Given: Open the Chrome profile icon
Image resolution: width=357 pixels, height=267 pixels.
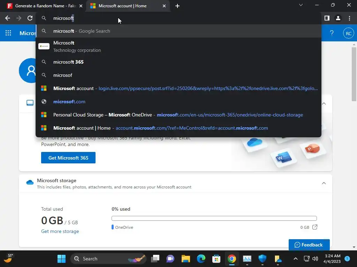Looking at the screenshot, I should [x=338, y=18].
